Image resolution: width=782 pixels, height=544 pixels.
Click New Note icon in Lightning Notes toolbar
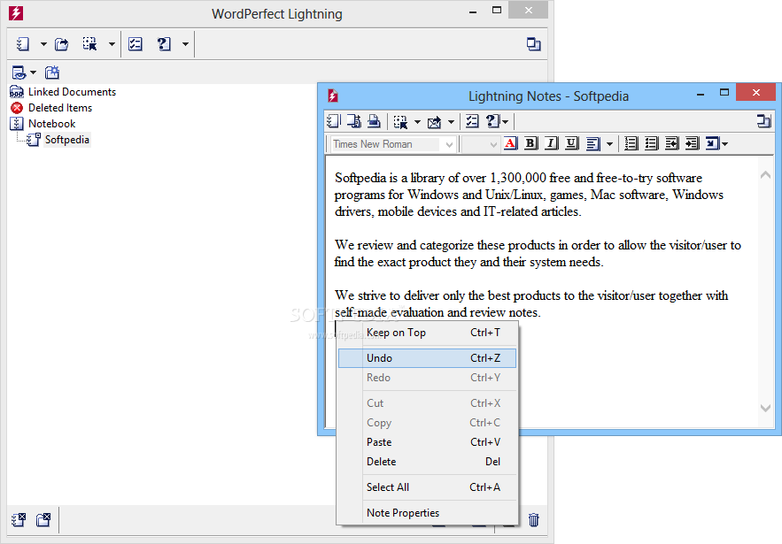click(334, 121)
